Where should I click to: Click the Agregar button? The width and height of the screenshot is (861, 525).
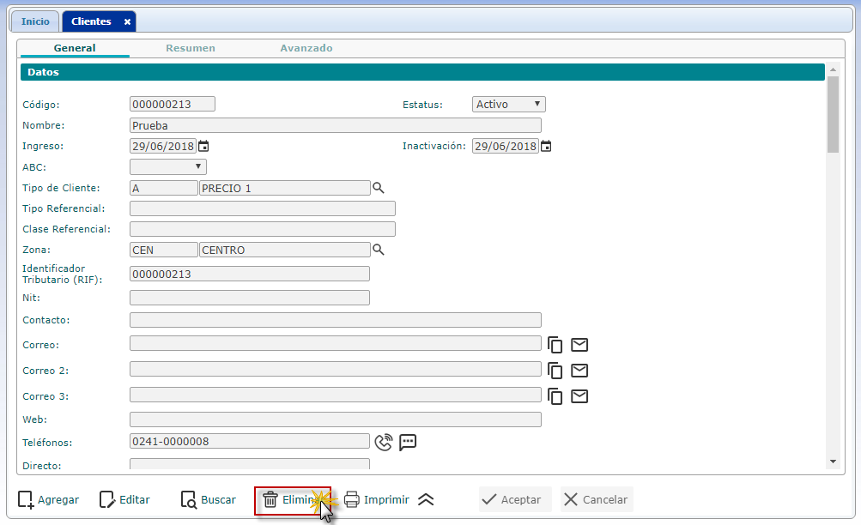point(48,500)
